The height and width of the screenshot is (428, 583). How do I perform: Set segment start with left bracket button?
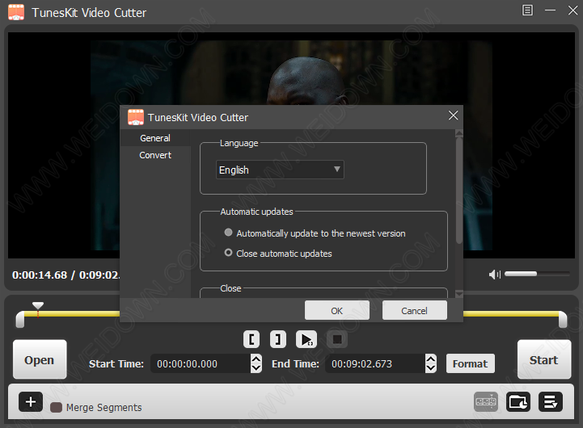[x=251, y=339]
